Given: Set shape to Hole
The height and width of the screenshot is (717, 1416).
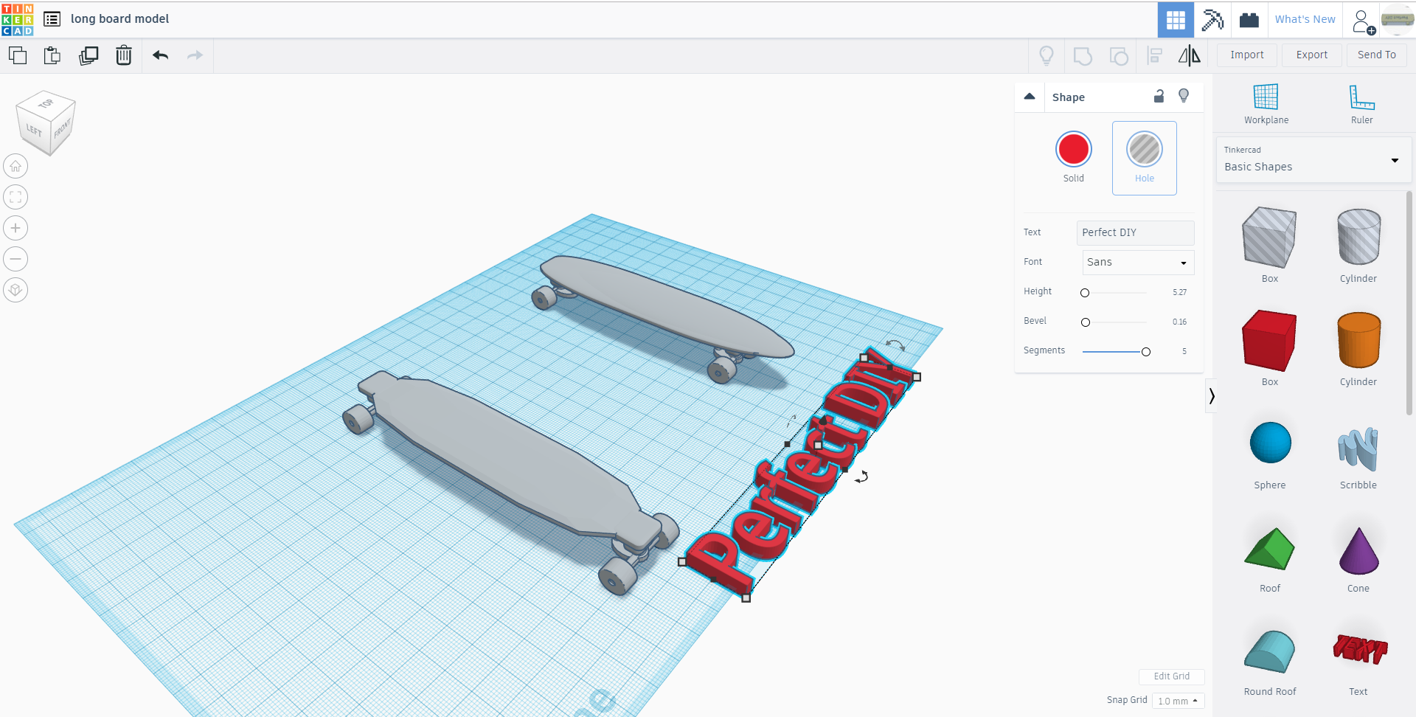Looking at the screenshot, I should [1145, 158].
